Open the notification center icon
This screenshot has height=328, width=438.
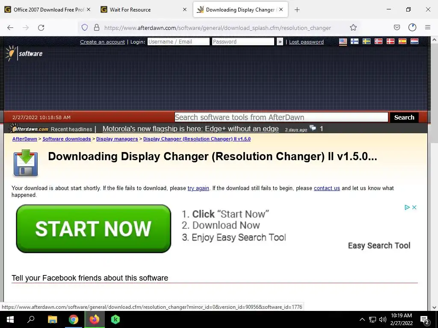click(425, 320)
